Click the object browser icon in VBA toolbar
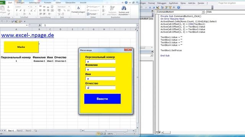 pyautogui.click(x=170, y=7)
